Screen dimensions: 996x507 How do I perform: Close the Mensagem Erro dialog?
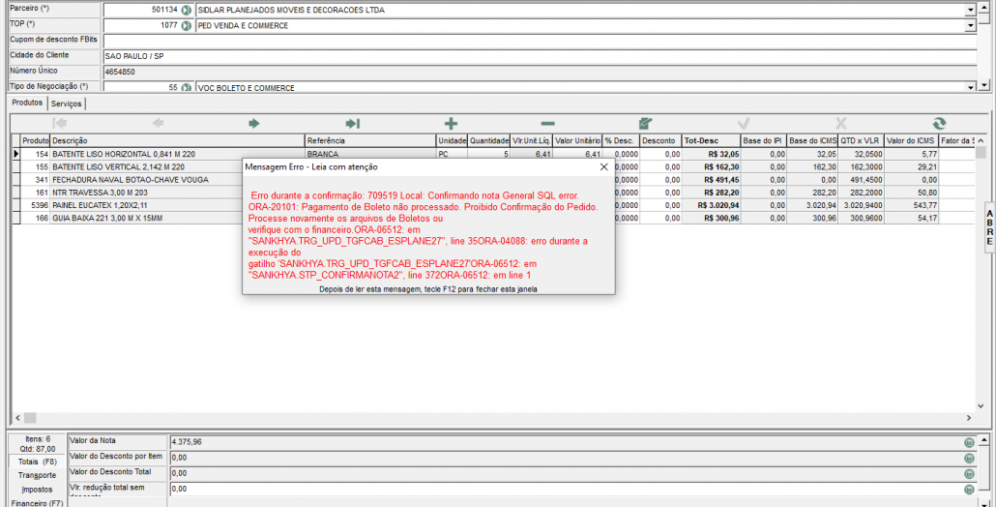(x=604, y=166)
